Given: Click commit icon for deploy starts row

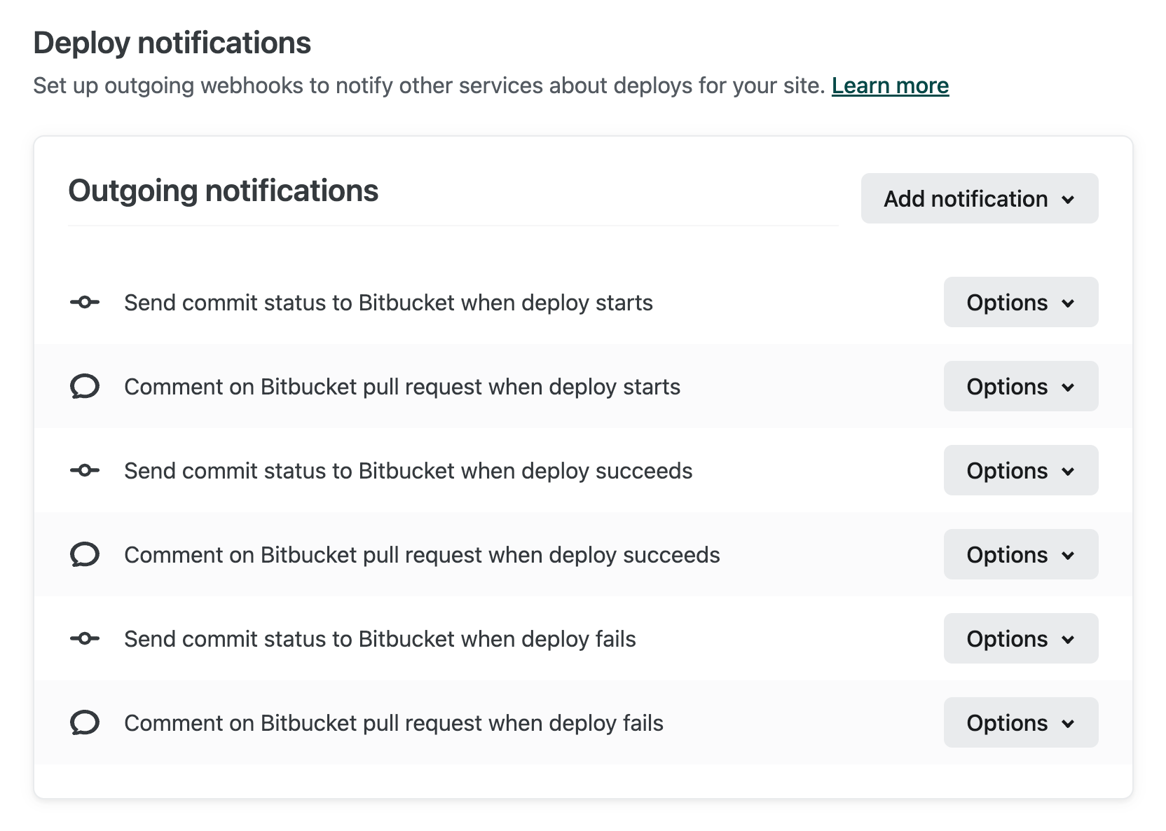Looking at the screenshot, I should click(85, 303).
